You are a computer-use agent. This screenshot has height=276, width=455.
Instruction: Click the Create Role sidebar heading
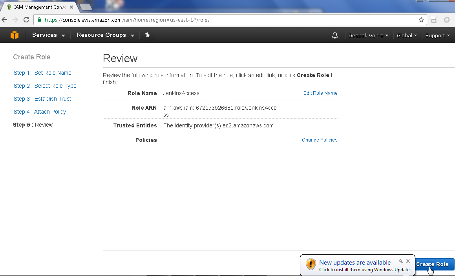[x=32, y=57]
